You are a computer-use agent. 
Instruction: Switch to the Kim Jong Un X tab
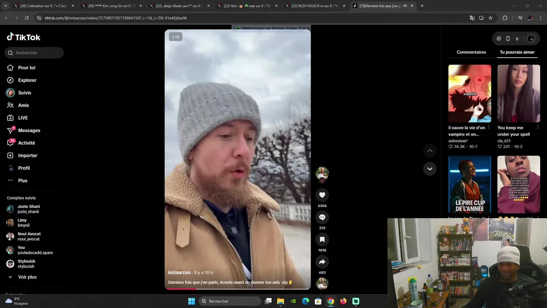[x=113, y=6]
